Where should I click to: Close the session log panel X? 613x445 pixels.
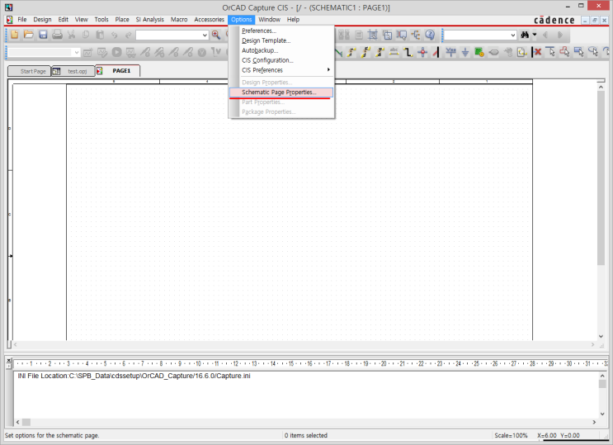point(8,361)
